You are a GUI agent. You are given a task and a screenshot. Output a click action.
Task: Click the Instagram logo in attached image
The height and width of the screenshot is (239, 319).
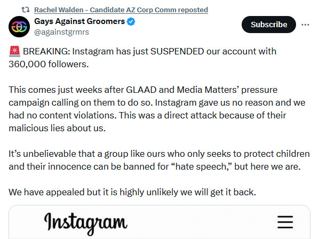click(x=86, y=223)
